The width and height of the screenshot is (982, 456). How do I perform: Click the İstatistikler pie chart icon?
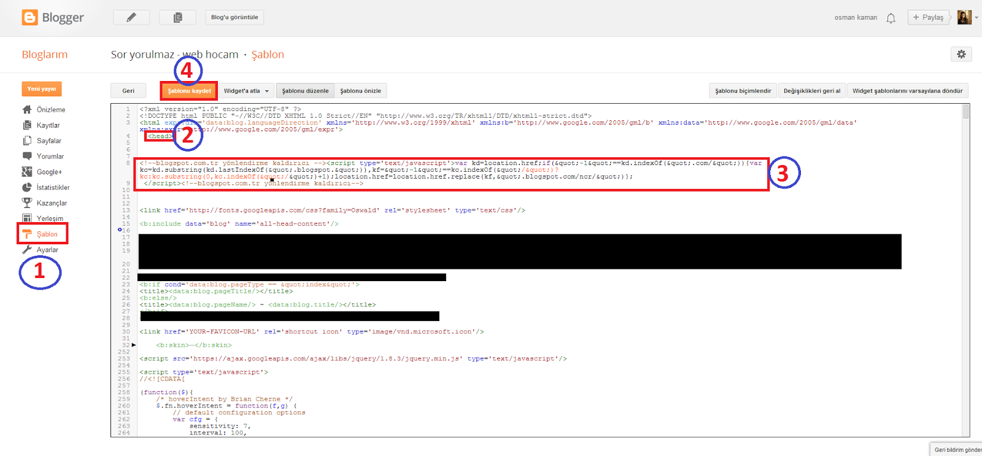(x=27, y=187)
